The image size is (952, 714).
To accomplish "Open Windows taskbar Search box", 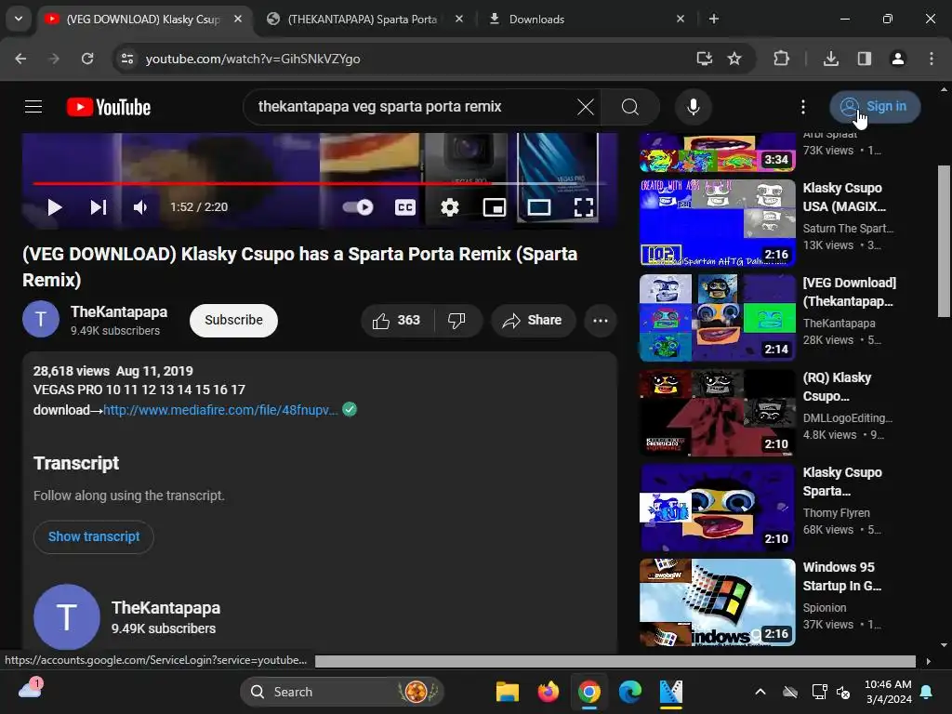I will coord(342,692).
